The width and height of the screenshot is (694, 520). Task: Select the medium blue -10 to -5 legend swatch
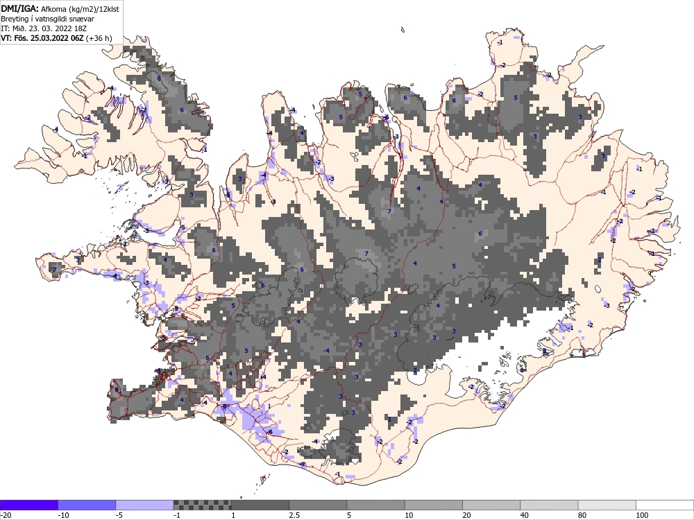[87, 505]
